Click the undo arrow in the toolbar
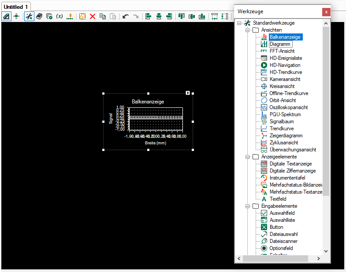This screenshot has width=346, height=272. [x=126, y=16]
